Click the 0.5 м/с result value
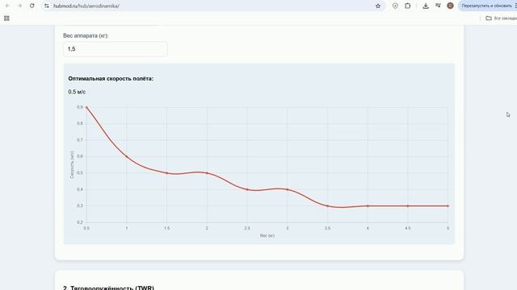 coord(77,92)
